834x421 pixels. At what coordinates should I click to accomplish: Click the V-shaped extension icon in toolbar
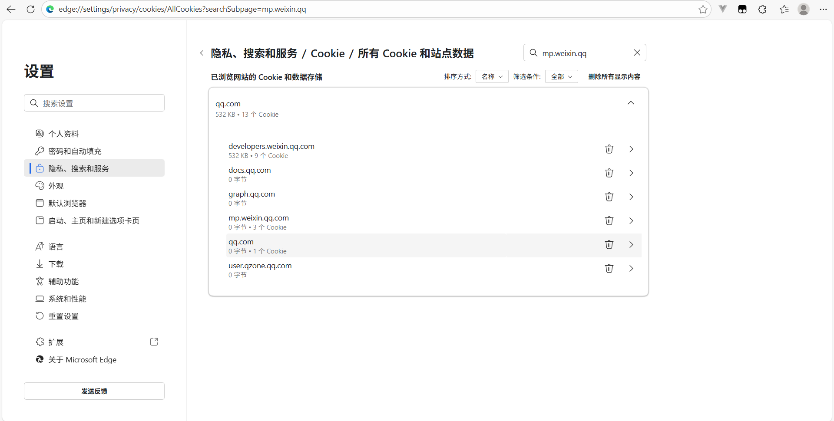(723, 9)
